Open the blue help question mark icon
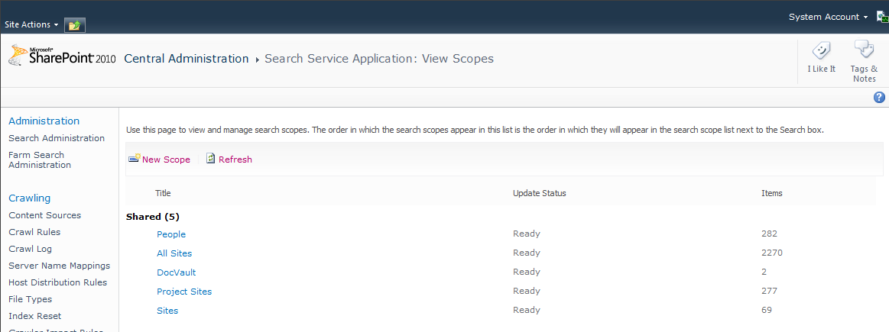This screenshot has width=889, height=332. 879,98
